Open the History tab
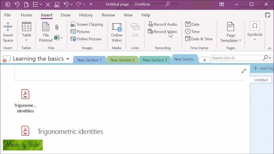 [x=86, y=15]
